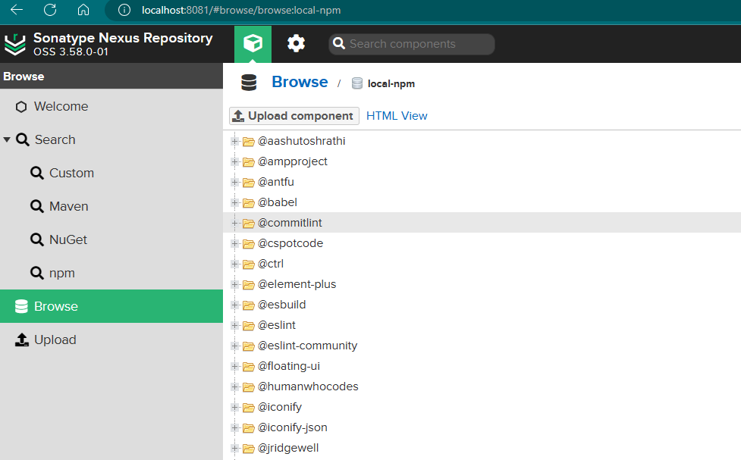Click the Maven magnifier icon
This screenshot has height=460, width=741.
pos(37,206)
